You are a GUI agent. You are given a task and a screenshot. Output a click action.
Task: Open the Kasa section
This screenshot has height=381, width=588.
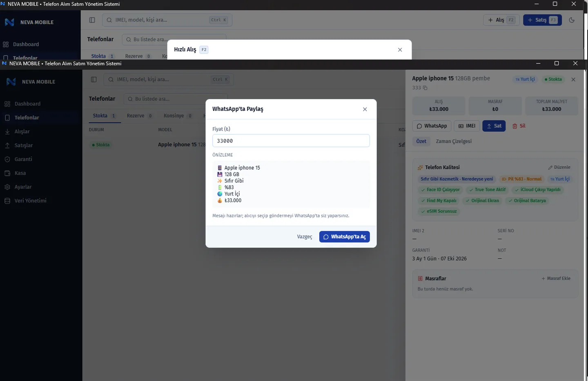click(20, 173)
